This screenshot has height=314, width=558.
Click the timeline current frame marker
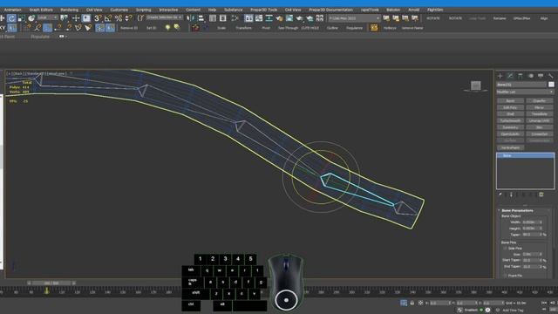[x=46, y=290]
